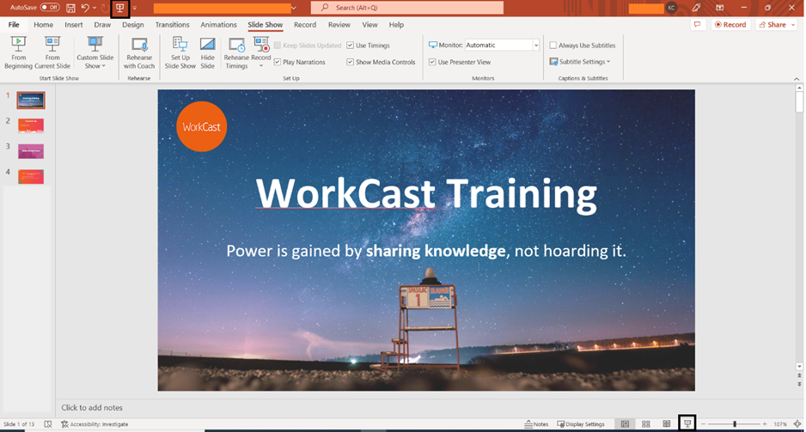806x432 pixels.
Task: Open the Share dropdown arrow
Action: click(794, 25)
